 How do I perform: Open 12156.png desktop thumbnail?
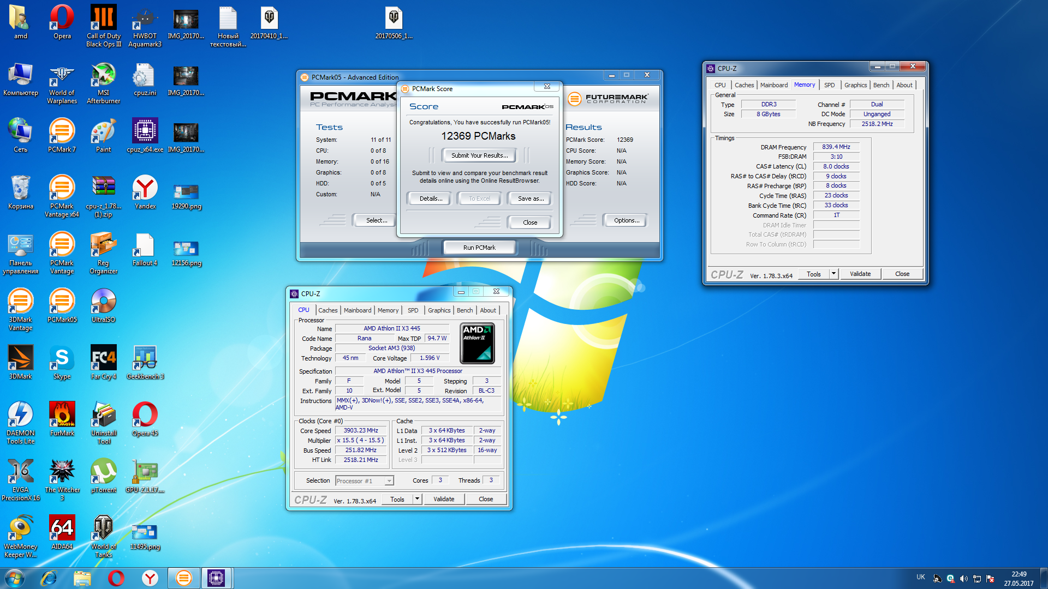click(186, 253)
